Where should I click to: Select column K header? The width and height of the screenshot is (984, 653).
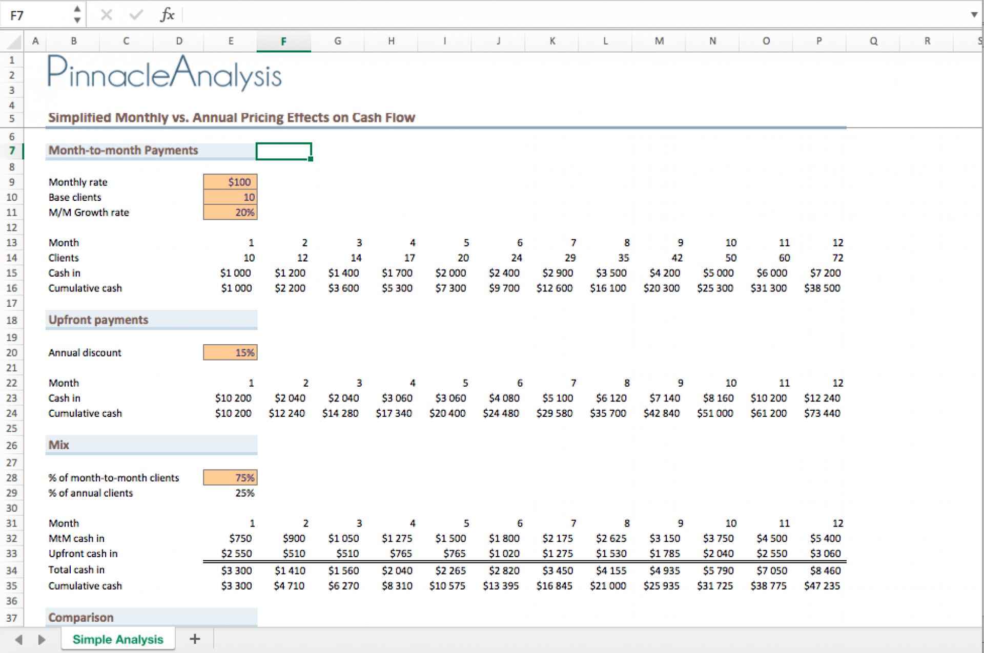(552, 41)
